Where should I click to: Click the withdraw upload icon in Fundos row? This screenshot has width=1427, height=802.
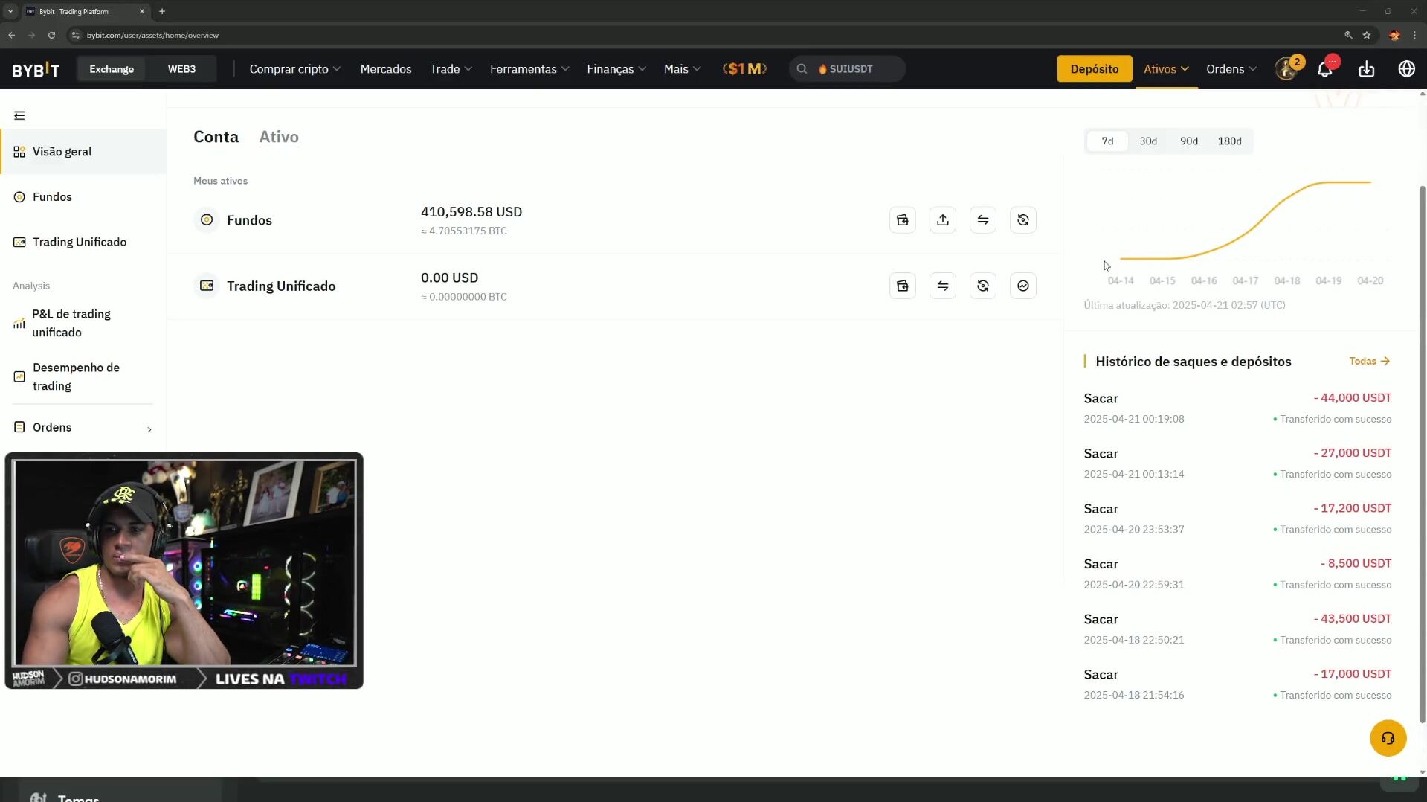click(x=943, y=220)
